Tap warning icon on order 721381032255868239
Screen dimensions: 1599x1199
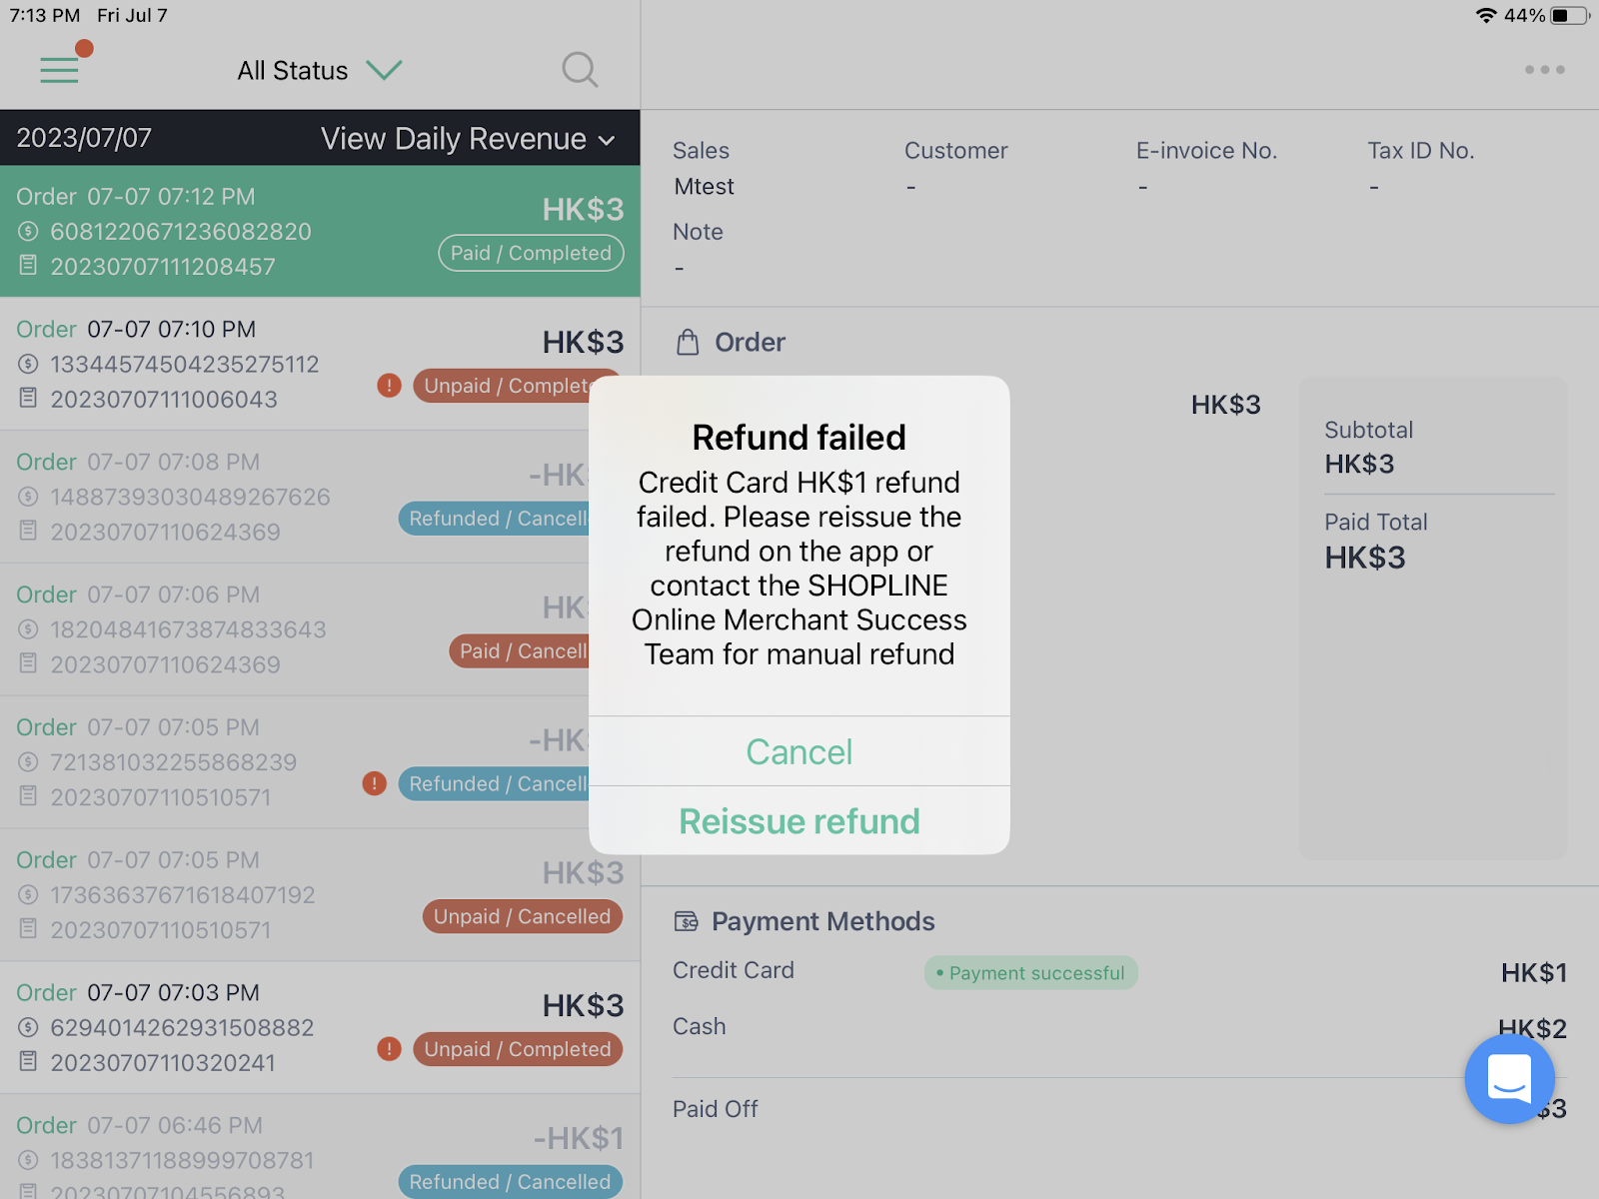coord(375,783)
